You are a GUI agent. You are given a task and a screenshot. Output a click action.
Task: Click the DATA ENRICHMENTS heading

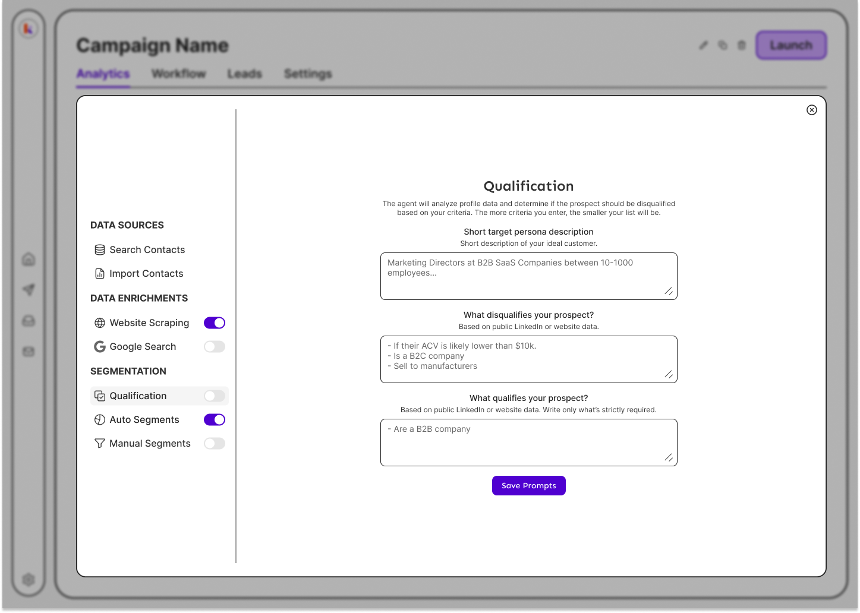139,299
